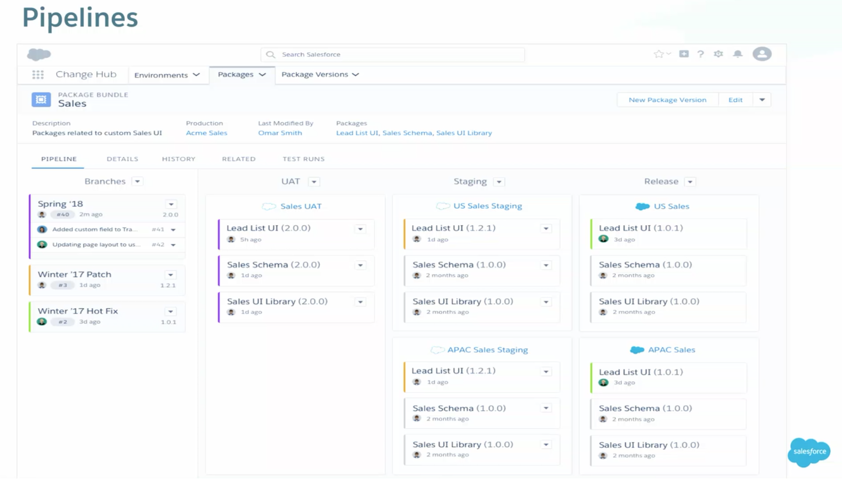This screenshot has height=479, width=842.
Task: Expand the Release column dropdown arrow
Action: point(690,182)
